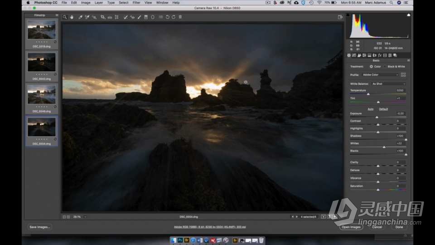Select the Transform tool

point(117,17)
